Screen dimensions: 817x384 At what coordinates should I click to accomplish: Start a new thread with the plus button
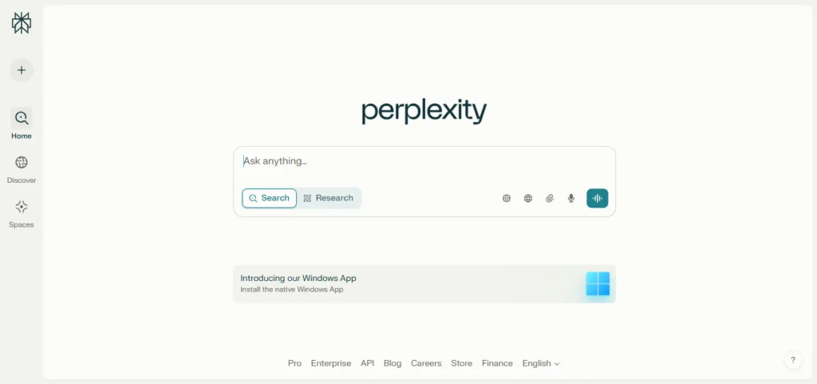pos(22,69)
